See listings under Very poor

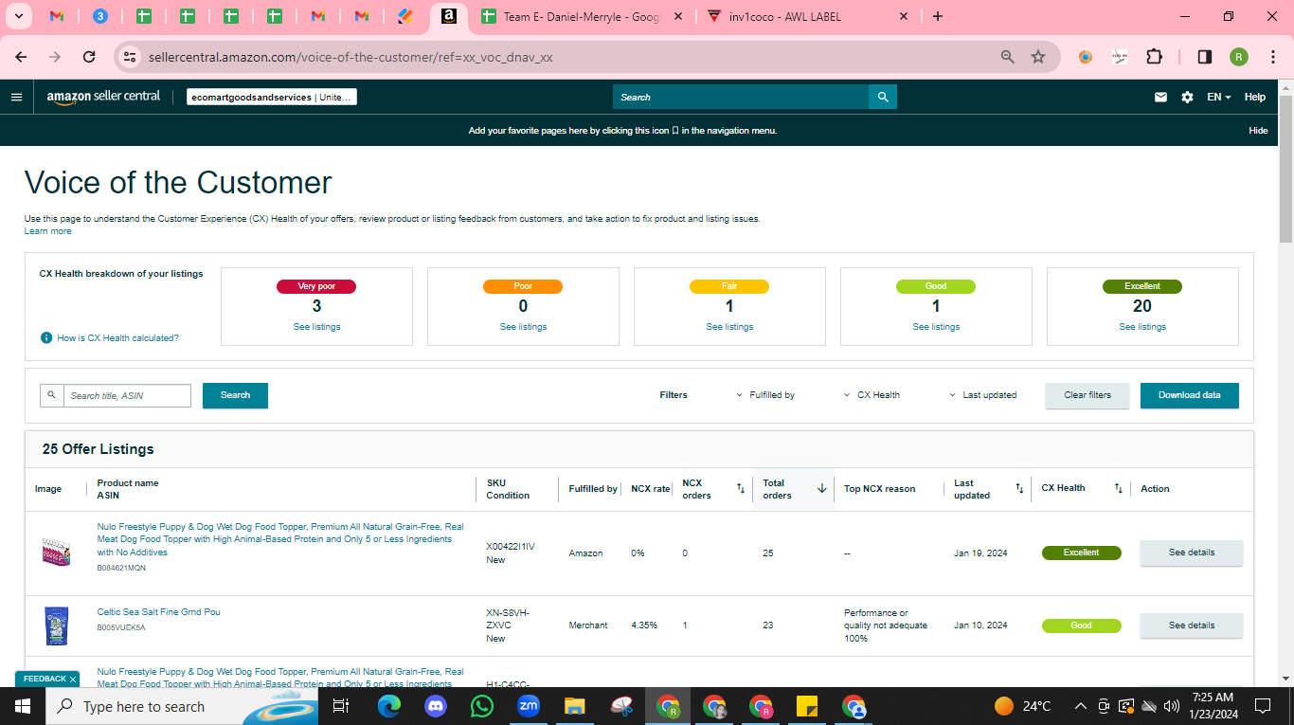[x=316, y=327]
